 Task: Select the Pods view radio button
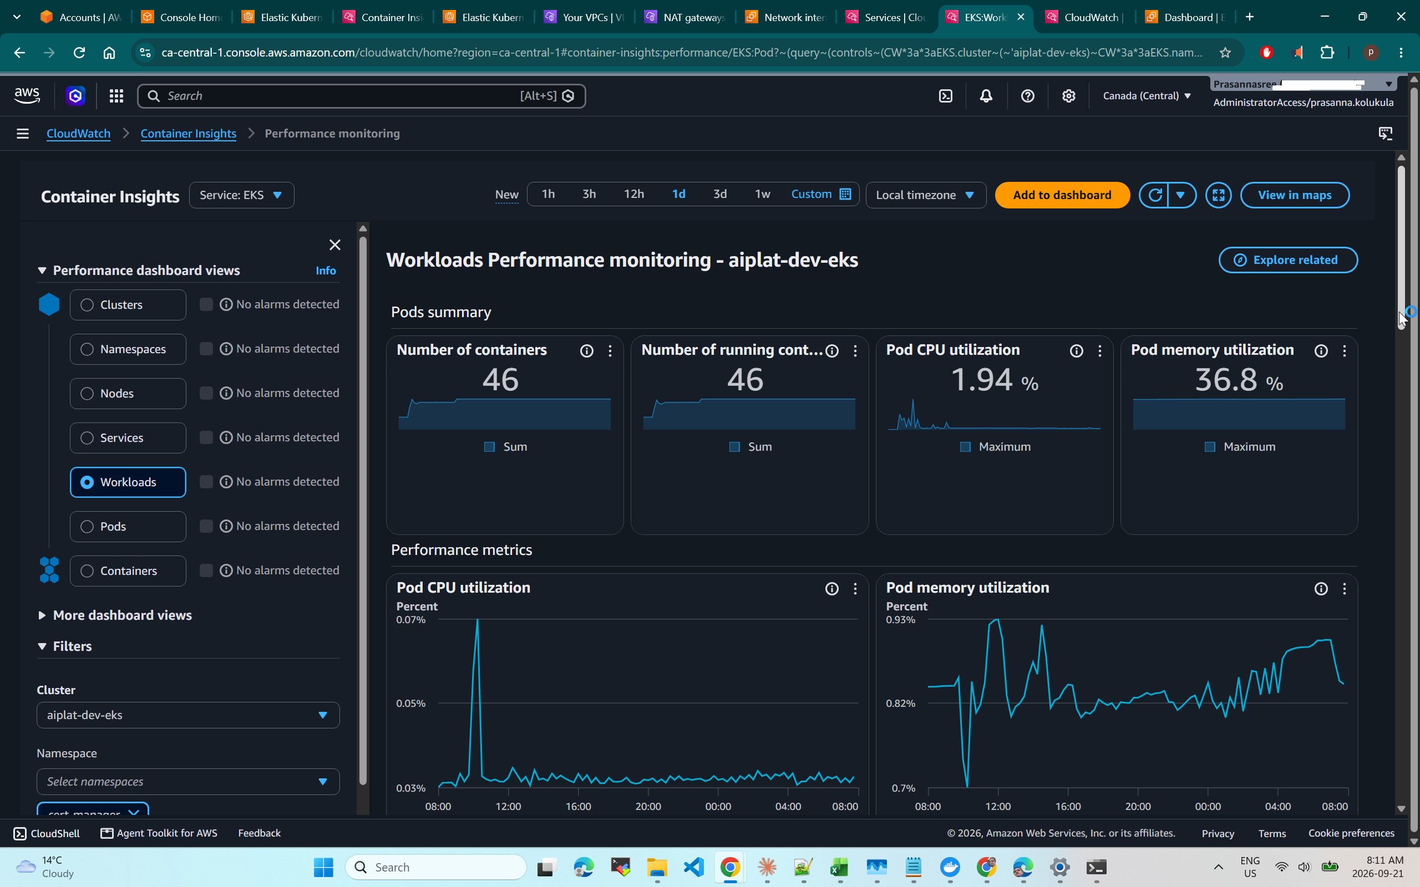(87, 526)
